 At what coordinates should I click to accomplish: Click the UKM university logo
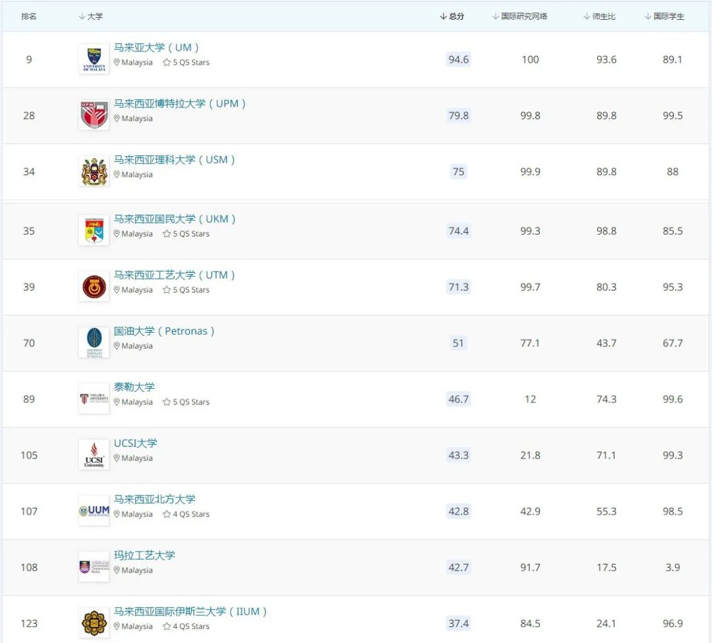(94, 231)
